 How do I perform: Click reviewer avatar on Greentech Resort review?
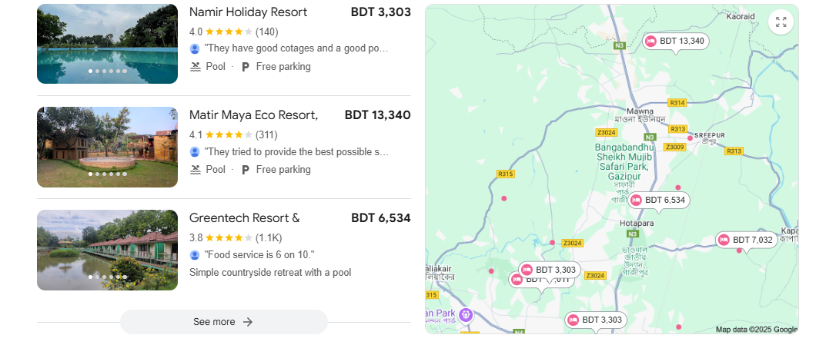pos(195,255)
